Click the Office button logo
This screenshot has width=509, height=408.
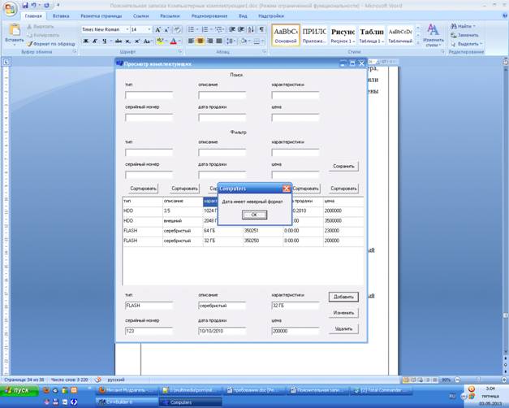[10, 8]
